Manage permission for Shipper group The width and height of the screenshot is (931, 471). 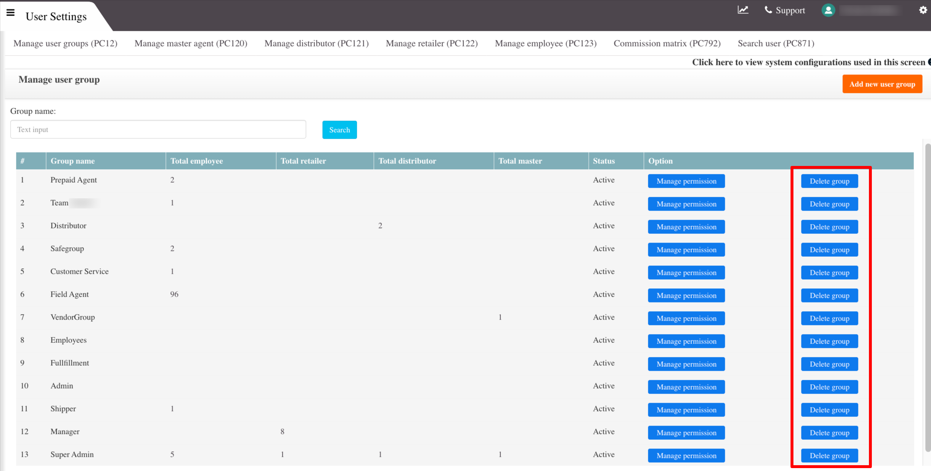(x=686, y=410)
